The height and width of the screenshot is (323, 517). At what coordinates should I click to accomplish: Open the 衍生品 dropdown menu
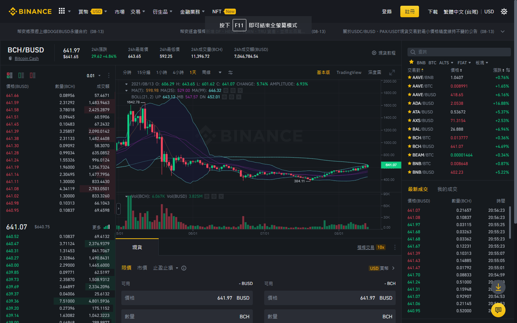tap(163, 11)
